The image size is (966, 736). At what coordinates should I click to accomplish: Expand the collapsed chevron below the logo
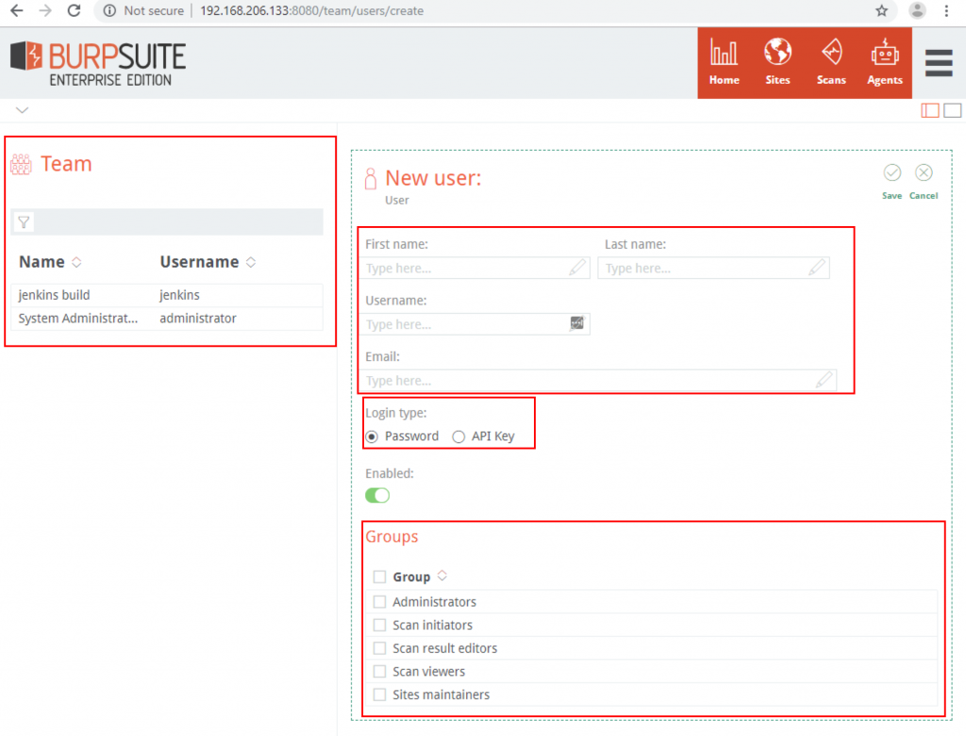(x=23, y=110)
